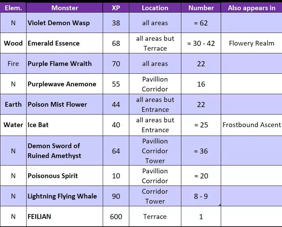This screenshot has height=227, width=282.
Task: Click the "Poison Mist Flower" cell
Action: tap(57, 104)
